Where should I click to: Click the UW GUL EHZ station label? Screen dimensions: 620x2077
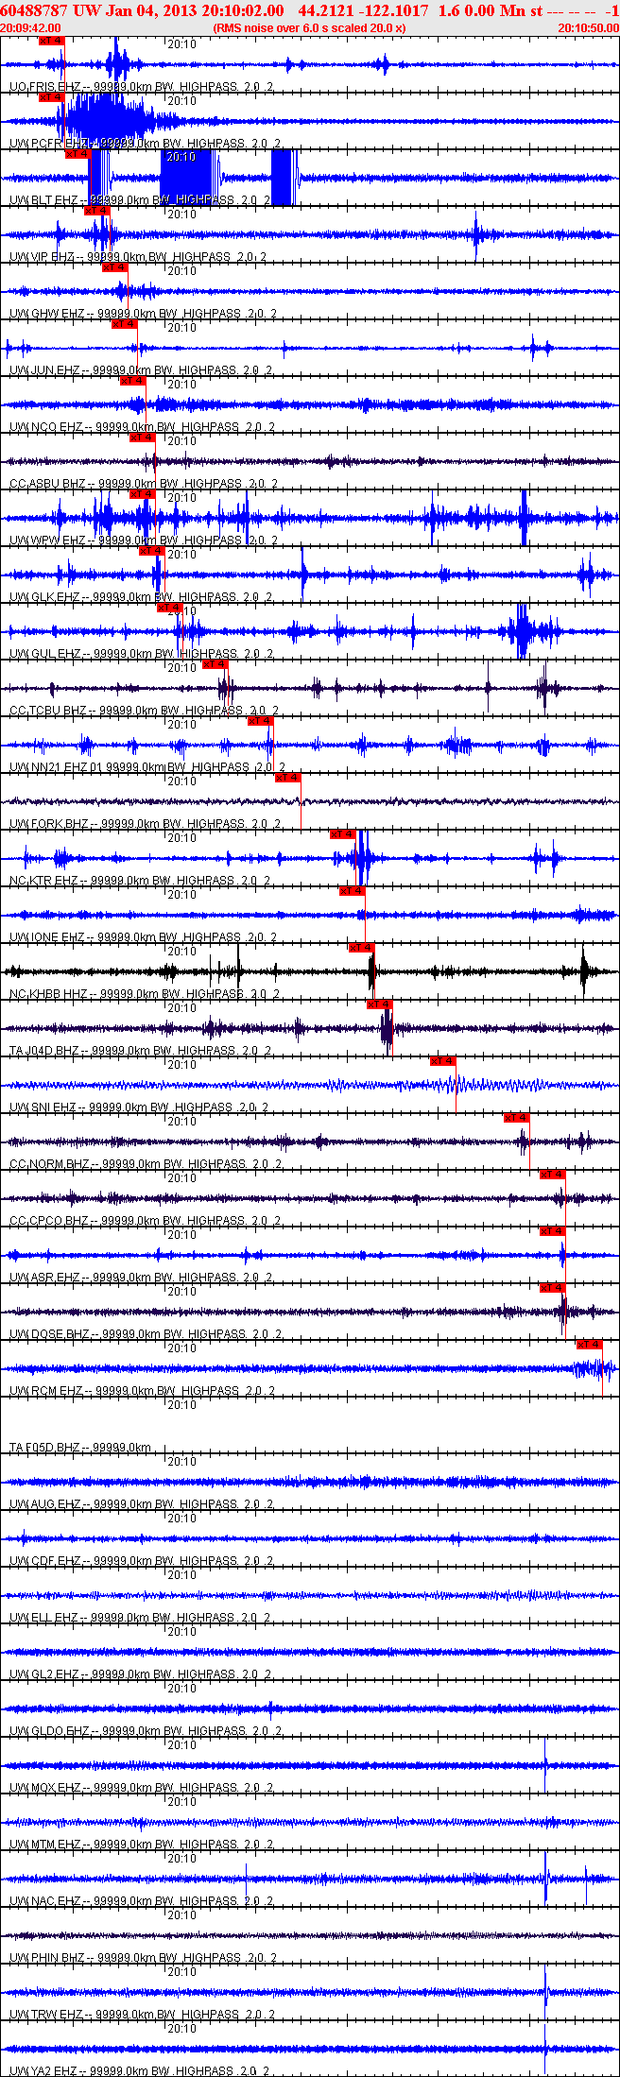(x=44, y=654)
